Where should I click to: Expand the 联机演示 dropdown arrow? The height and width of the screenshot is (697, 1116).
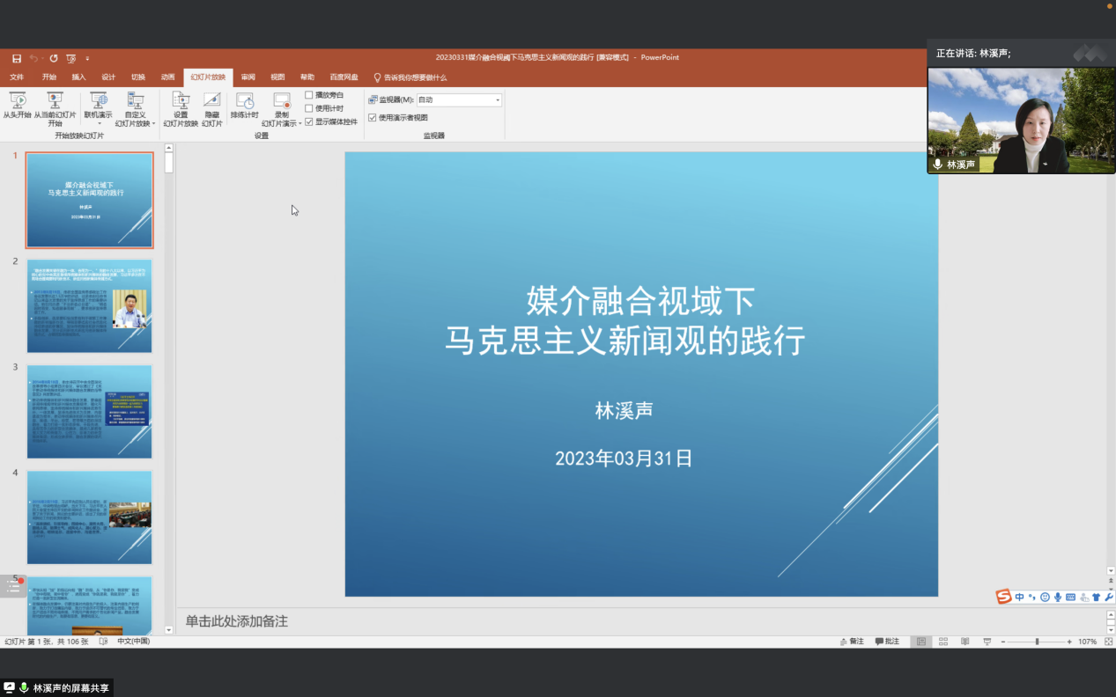point(98,124)
